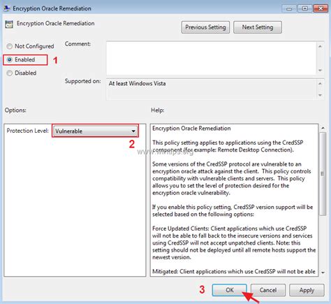Click the Cancel button
This screenshot has width=331, height=304.
(x=268, y=290)
